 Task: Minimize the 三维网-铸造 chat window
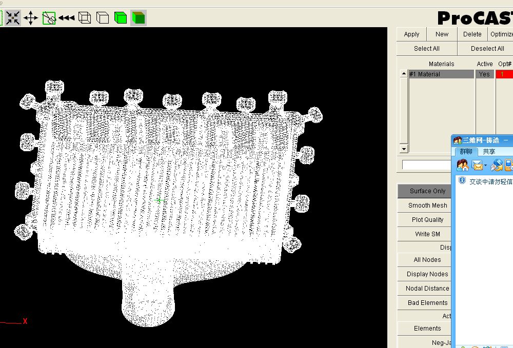(506, 140)
